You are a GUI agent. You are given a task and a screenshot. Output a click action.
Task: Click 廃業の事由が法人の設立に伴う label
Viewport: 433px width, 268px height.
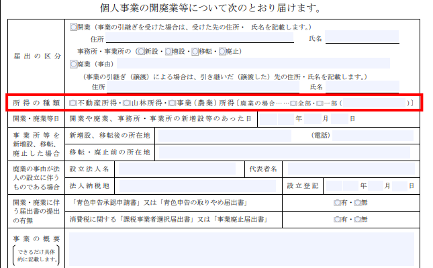point(36,177)
